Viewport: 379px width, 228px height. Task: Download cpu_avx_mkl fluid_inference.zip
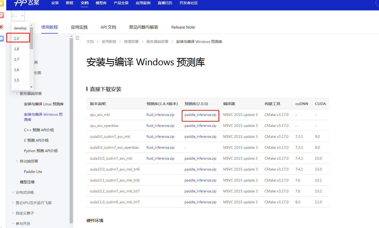coord(160,115)
